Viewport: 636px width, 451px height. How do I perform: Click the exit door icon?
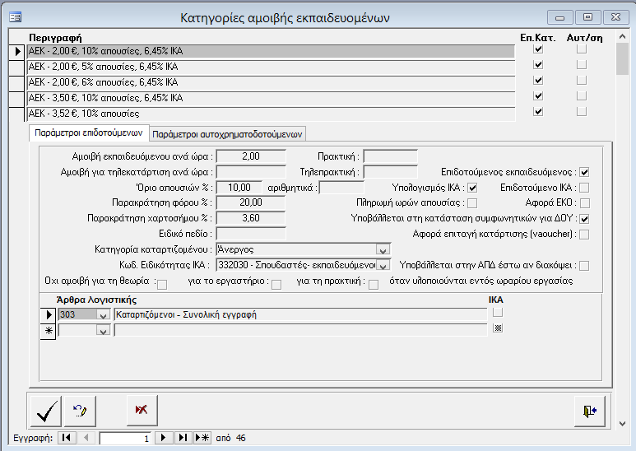point(589,410)
